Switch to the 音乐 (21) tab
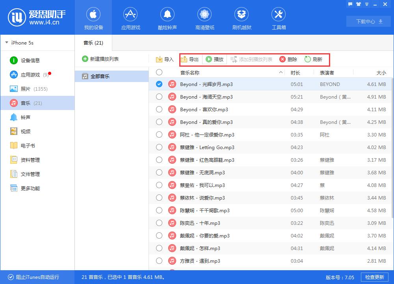Image resolution: width=394 pixels, height=284 pixels. [x=93, y=43]
